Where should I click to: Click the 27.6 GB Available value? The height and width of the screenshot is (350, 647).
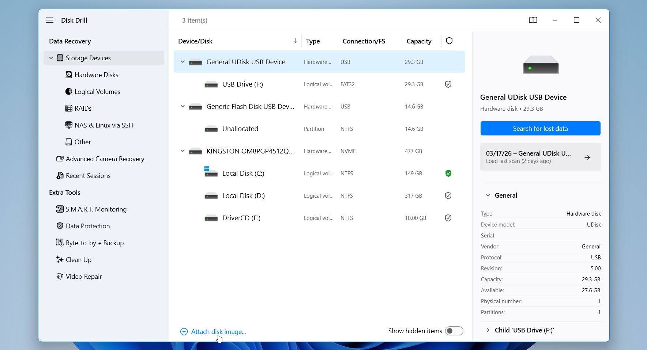591,290
